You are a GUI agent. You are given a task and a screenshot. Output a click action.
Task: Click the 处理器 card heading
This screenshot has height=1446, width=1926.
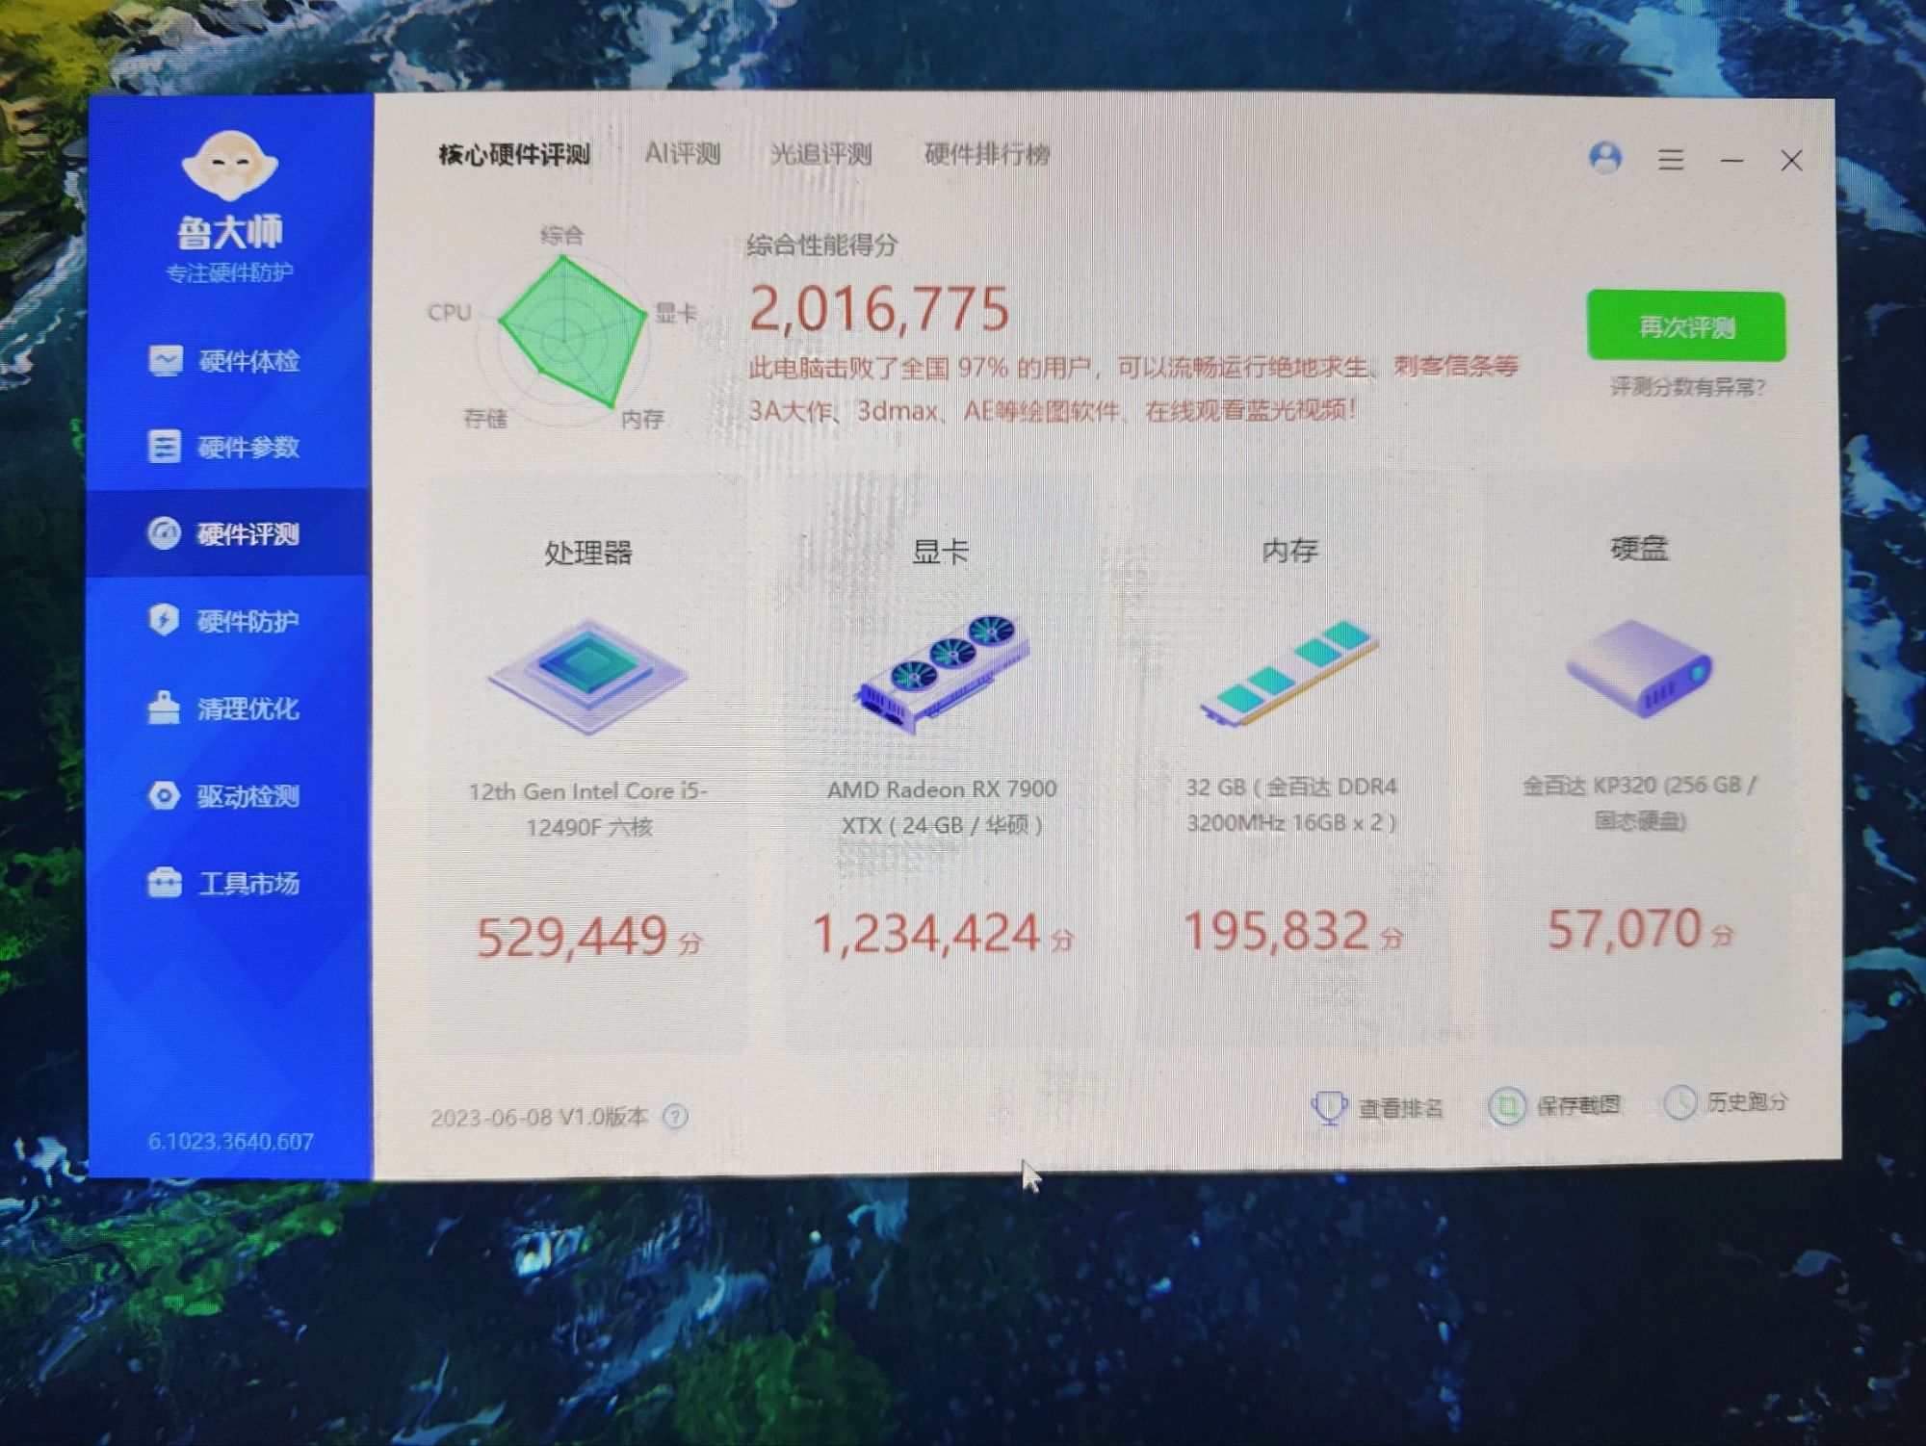(588, 553)
